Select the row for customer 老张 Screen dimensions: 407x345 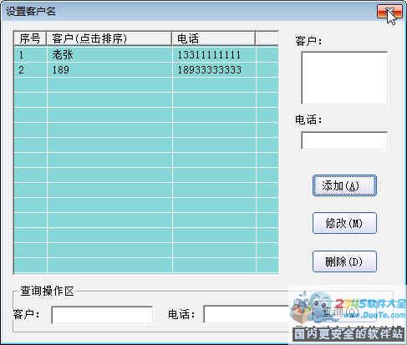pos(146,54)
